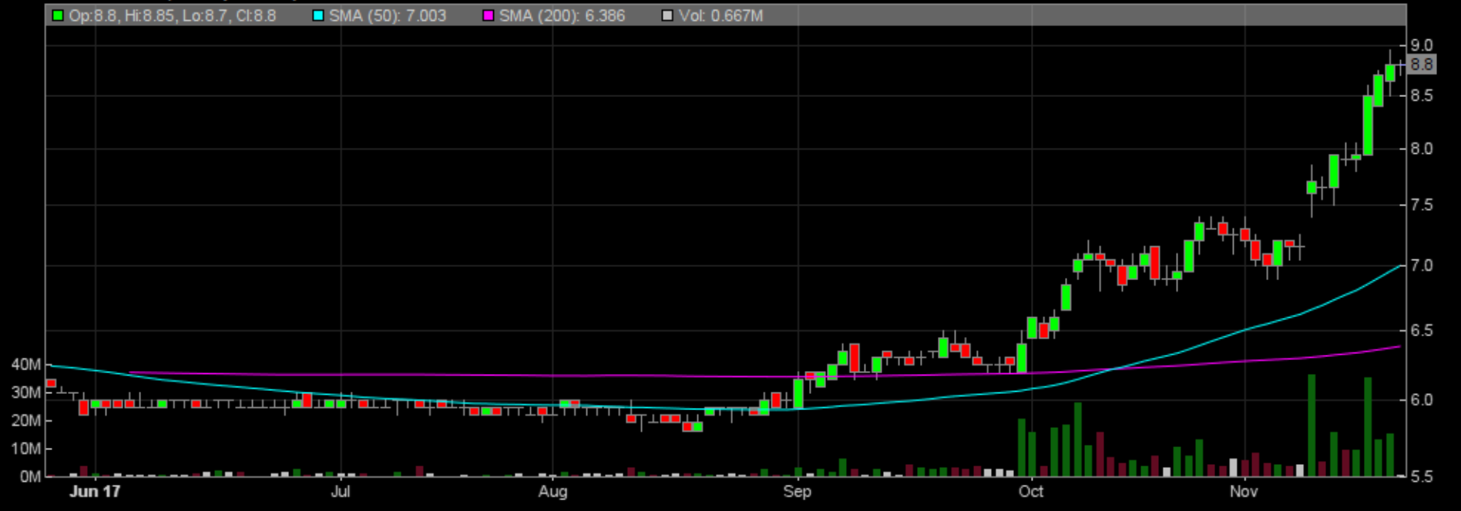Viewport: 1461px width, 511px height.
Task: Click the highlighted 8.8 current price tag
Action: click(1422, 65)
